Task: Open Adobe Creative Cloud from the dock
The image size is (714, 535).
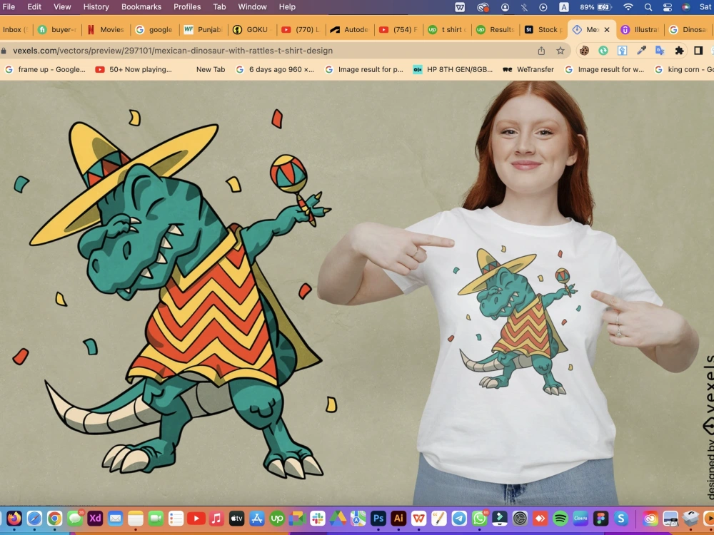Action: (x=650, y=518)
